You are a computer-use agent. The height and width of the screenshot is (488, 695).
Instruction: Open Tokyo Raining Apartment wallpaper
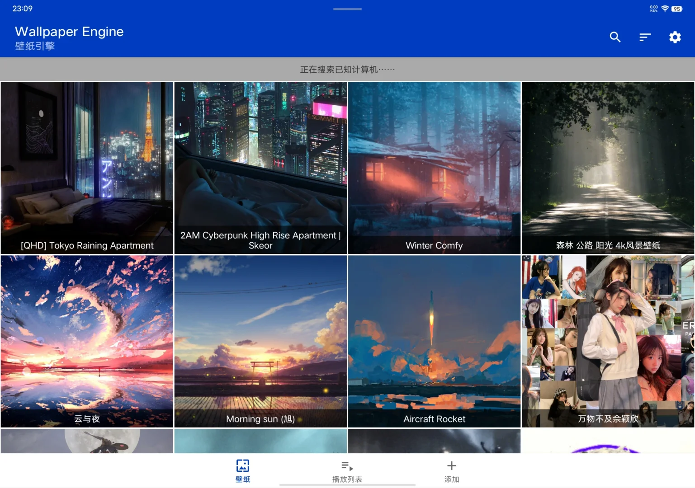[x=87, y=168]
